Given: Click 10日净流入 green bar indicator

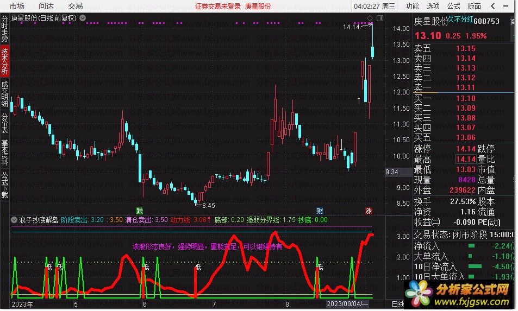Looking at the screenshot, I should click(475, 266).
